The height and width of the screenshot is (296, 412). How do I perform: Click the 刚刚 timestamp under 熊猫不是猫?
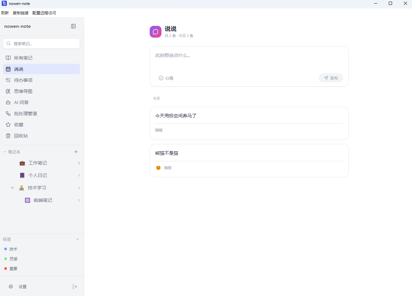[x=168, y=168]
